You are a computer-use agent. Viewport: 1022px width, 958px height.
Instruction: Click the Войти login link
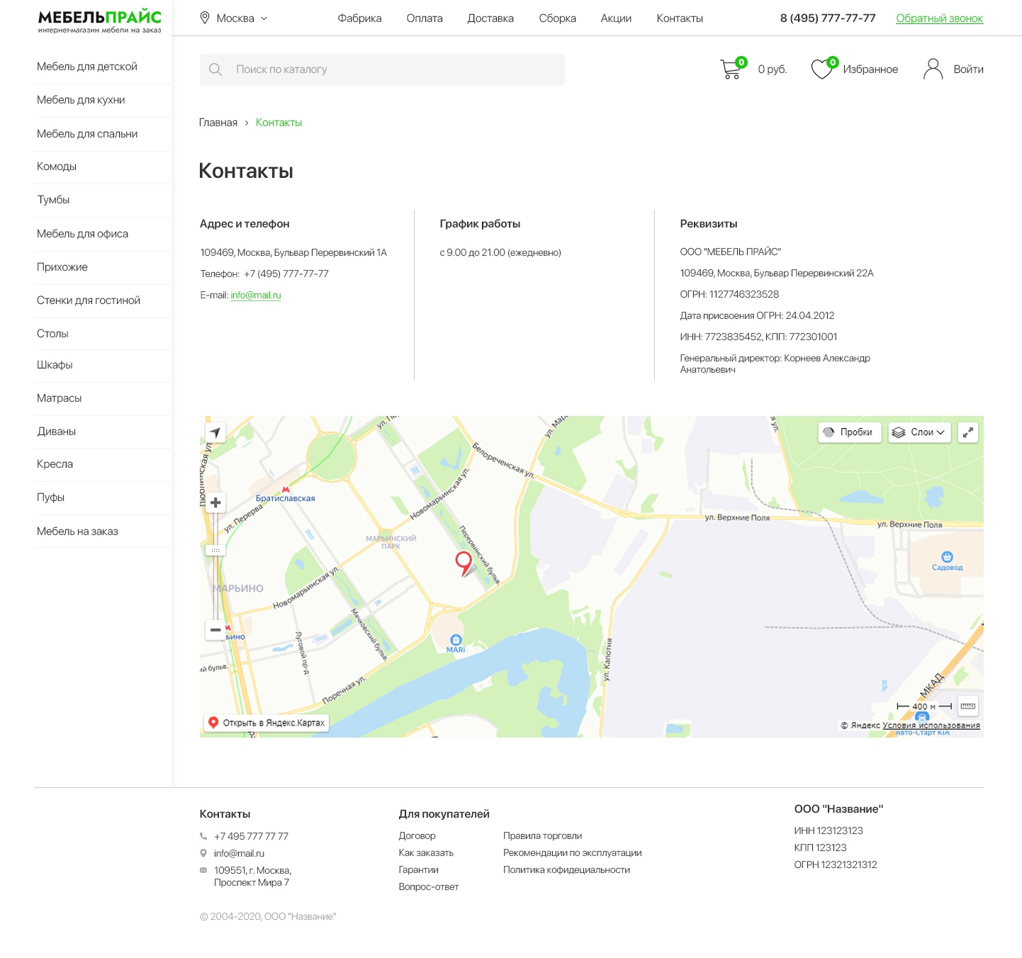[968, 69]
